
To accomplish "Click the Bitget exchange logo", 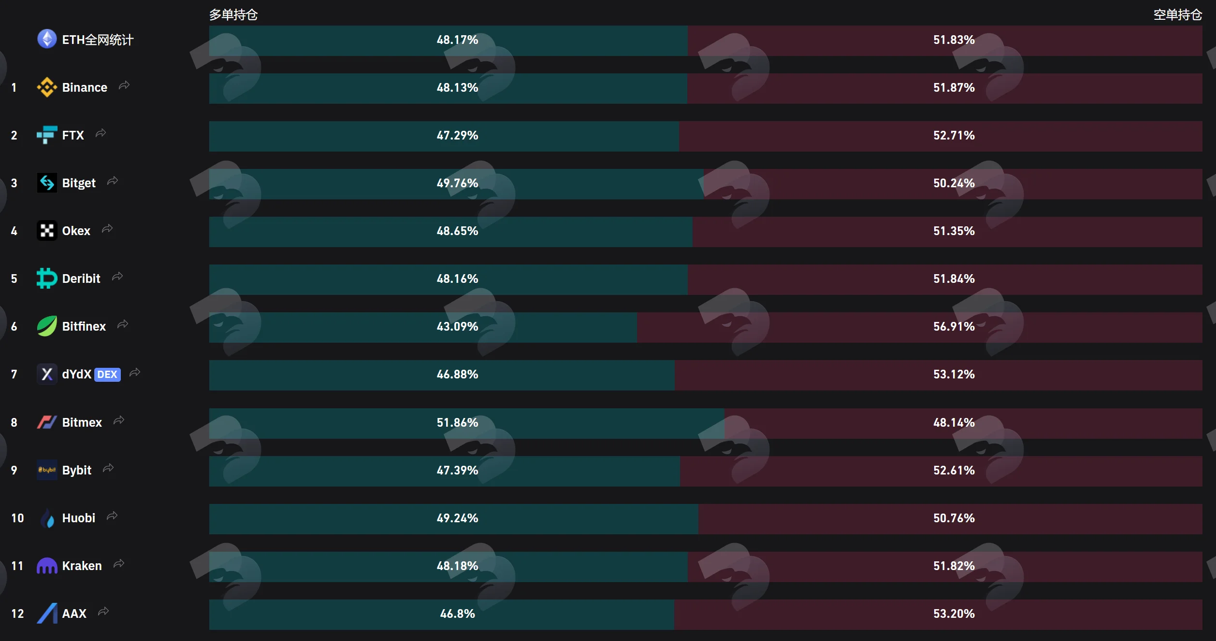I will pyautogui.click(x=47, y=183).
